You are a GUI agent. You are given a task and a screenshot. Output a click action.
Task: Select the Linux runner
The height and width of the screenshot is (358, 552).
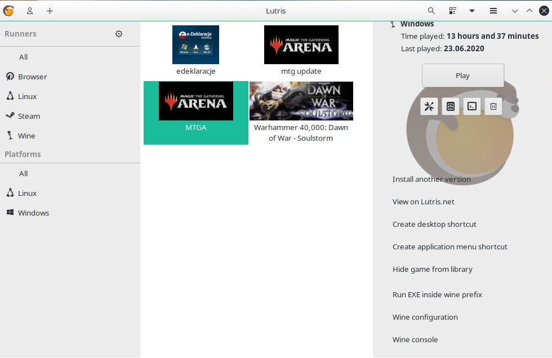(x=70, y=96)
